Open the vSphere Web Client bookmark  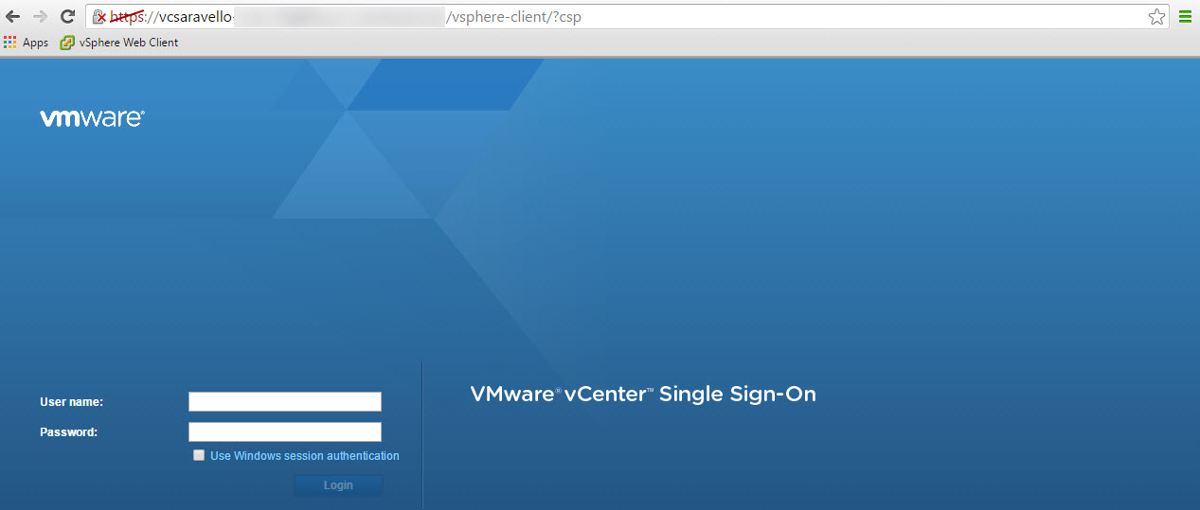[x=119, y=43]
